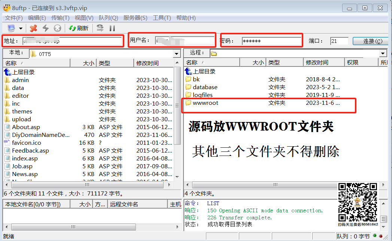Open the 服务器(S) menu

[135, 18]
